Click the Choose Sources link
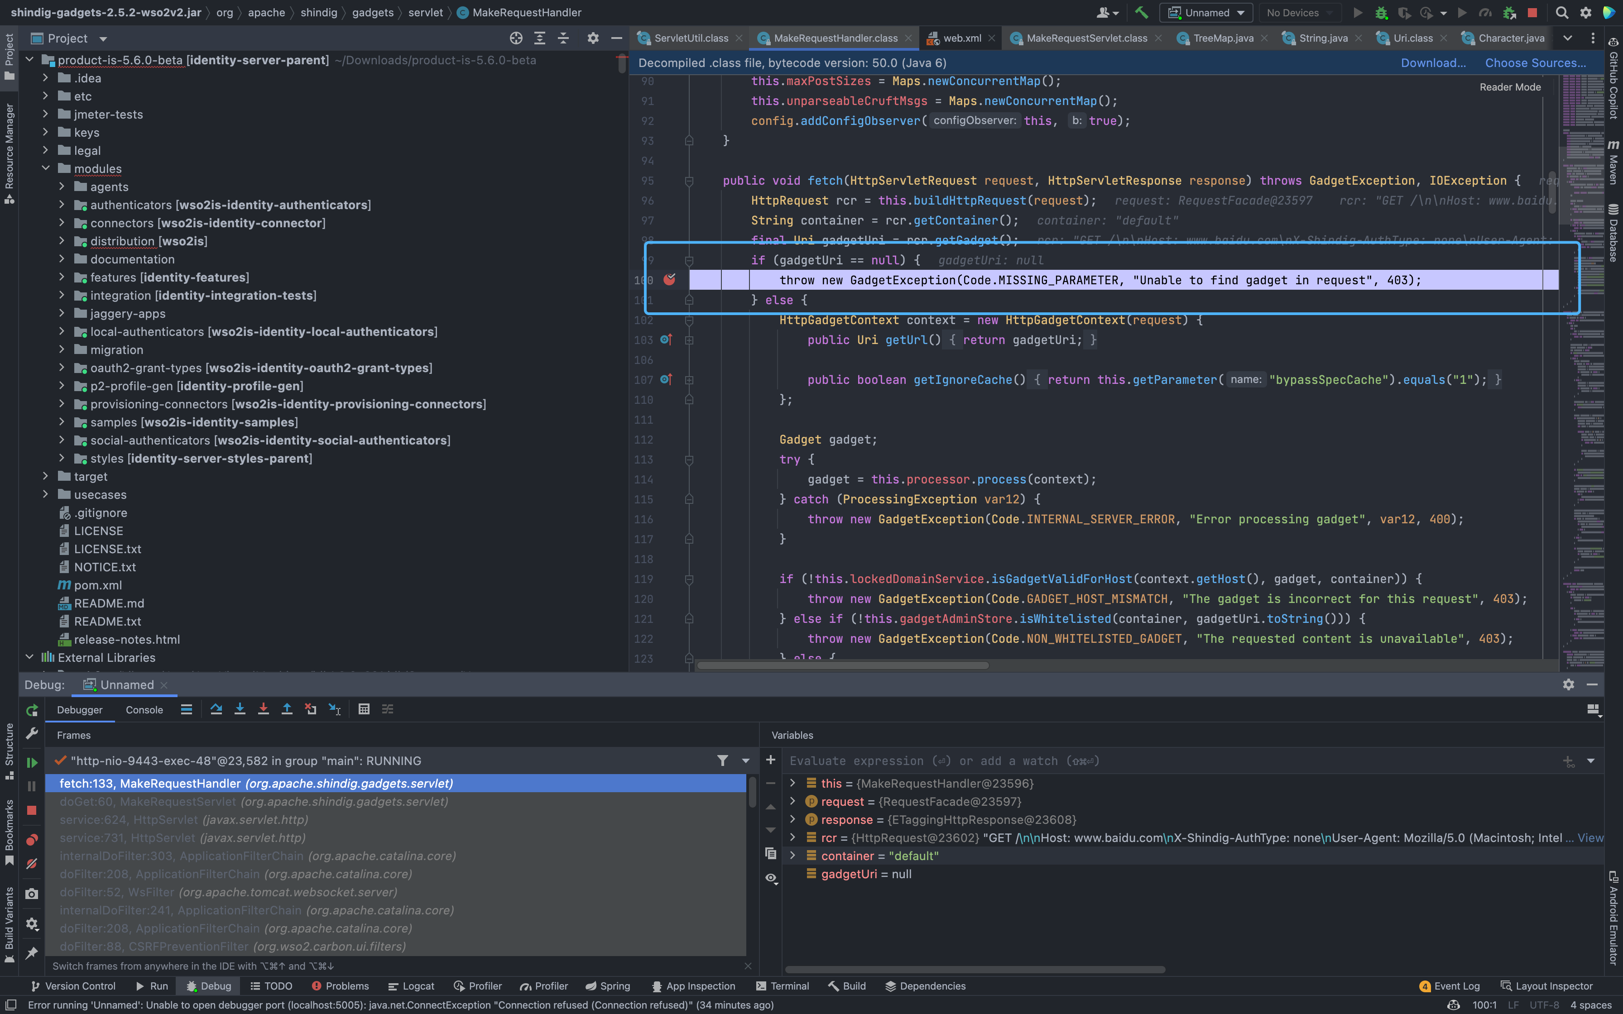1623x1014 pixels. [x=1535, y=62]
